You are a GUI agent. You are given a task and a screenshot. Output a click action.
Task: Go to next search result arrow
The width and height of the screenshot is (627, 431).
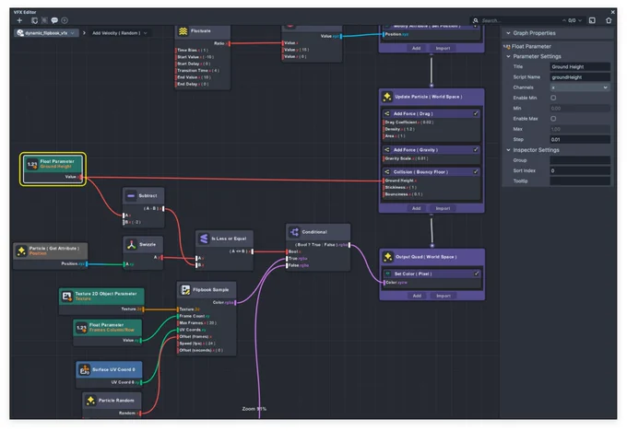point(580,20)
